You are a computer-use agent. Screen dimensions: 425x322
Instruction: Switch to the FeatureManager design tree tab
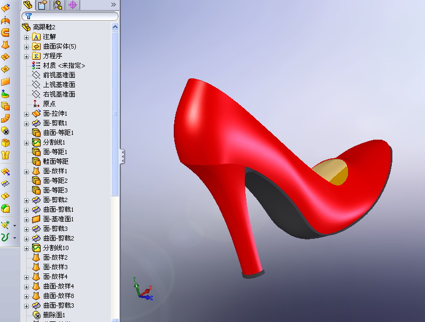tap(28, 5)
